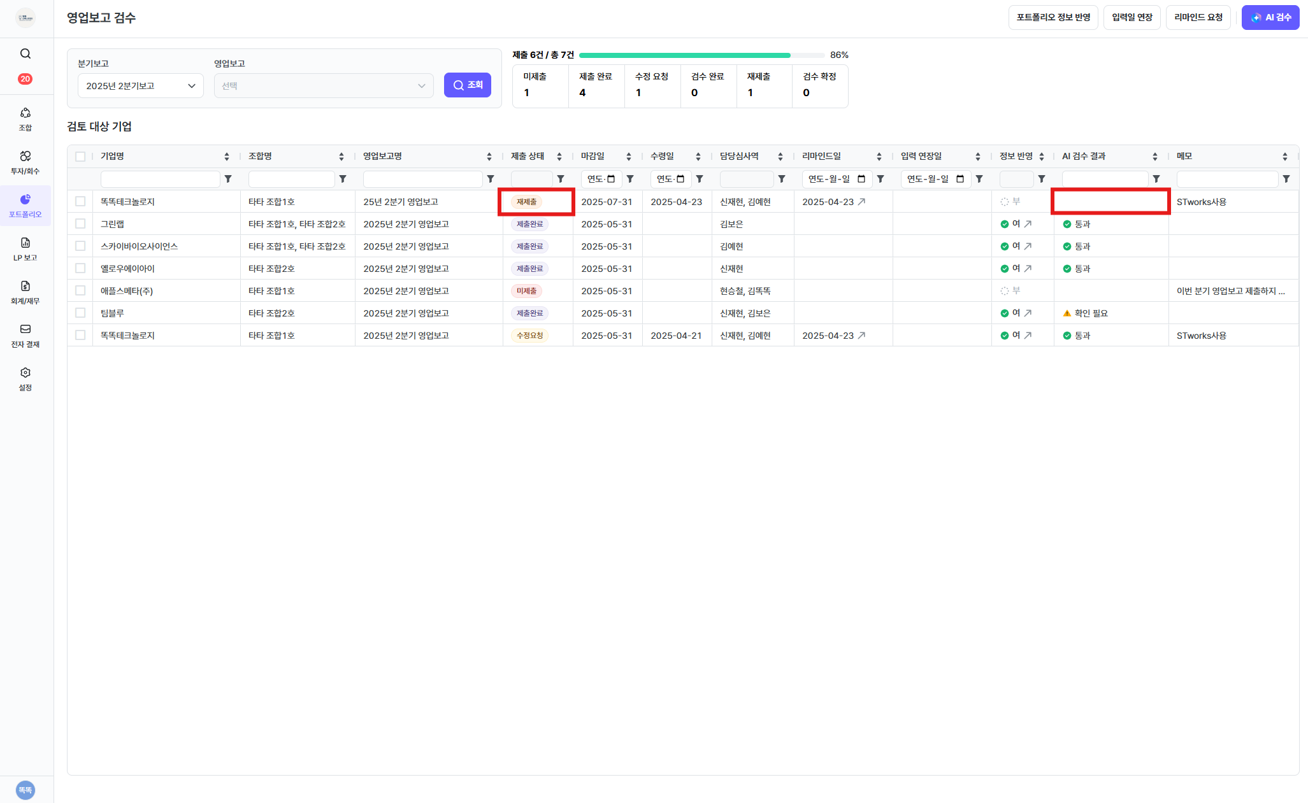Open notifications badge showing 20
1308x803 pixels.
tap(25, 79)
